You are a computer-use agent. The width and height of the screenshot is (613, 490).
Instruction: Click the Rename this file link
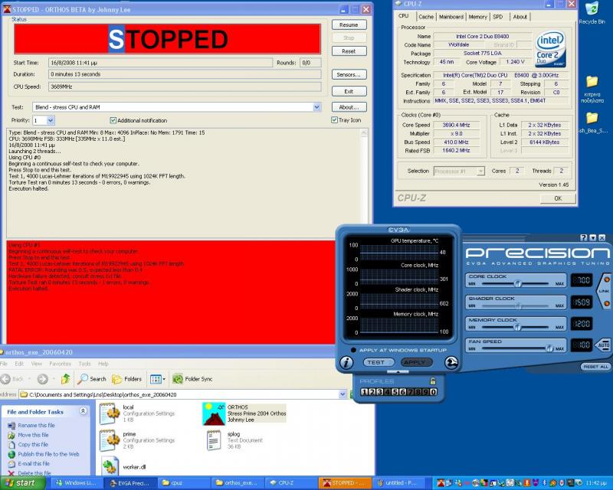[x=36, y=425]
